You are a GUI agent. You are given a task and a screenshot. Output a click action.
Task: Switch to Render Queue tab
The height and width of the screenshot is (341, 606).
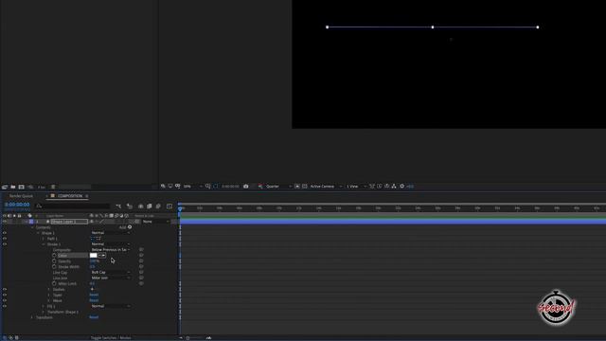[21, 196]
